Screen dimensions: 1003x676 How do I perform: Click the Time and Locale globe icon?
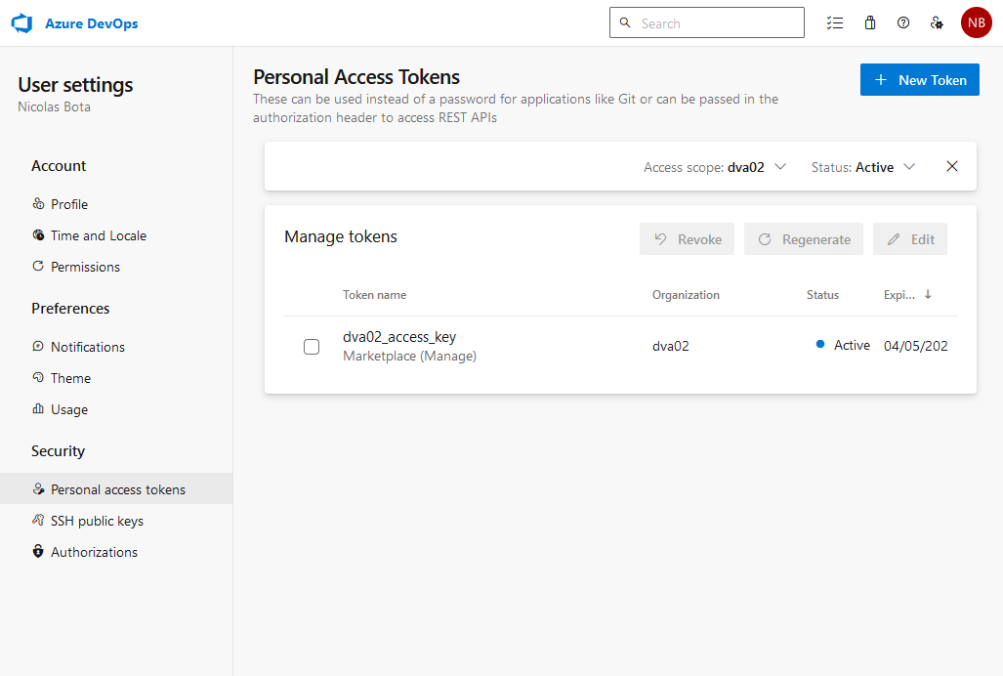click(38, 234)
